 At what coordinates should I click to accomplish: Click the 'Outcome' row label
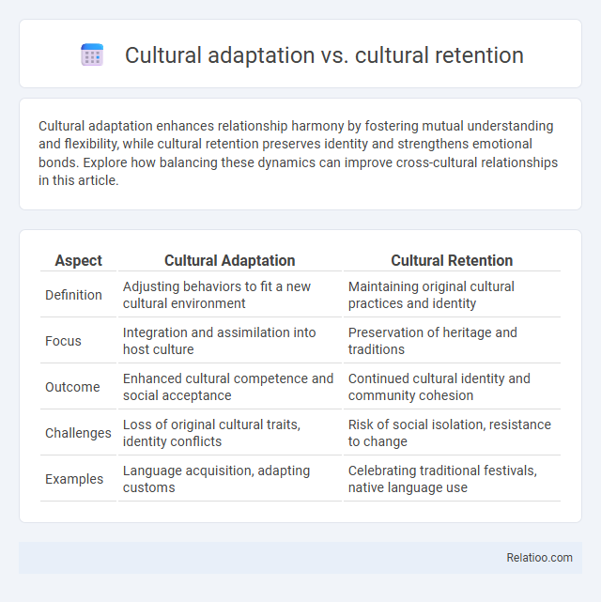pyautogui.click(x=72, y=387)
